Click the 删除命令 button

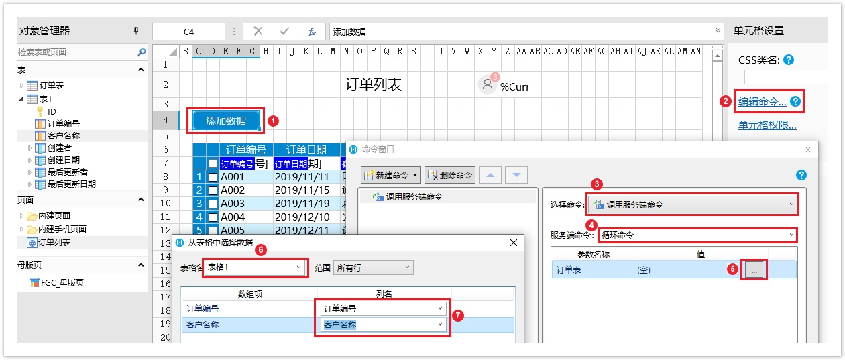coord(451,175)
